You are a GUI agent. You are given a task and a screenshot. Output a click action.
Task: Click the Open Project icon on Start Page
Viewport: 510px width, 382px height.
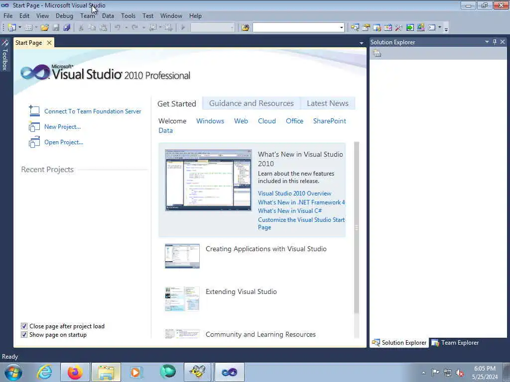coord(34,142)
